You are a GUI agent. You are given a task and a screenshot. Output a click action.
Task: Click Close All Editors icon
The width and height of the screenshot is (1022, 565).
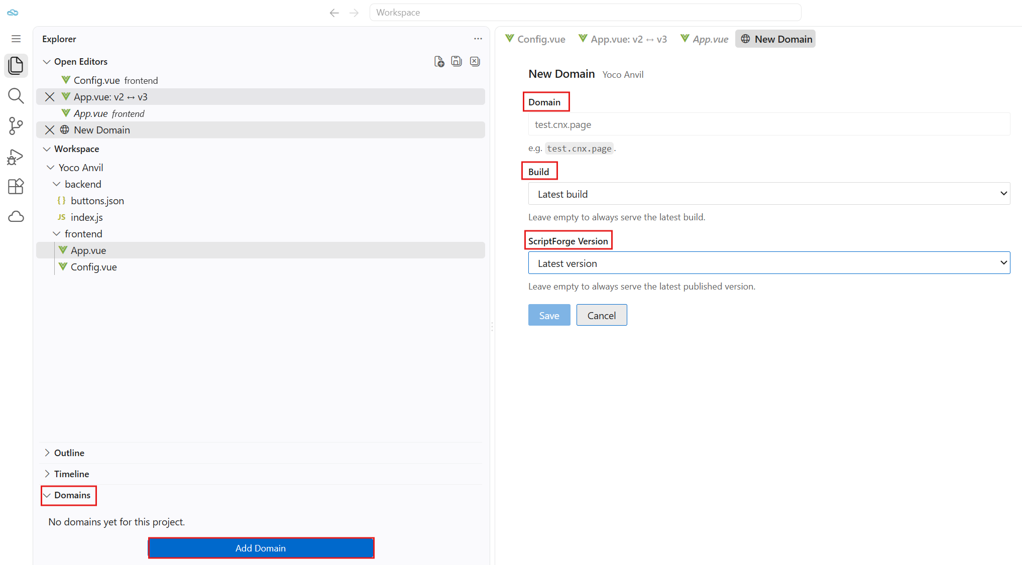(x=475, y=61)
